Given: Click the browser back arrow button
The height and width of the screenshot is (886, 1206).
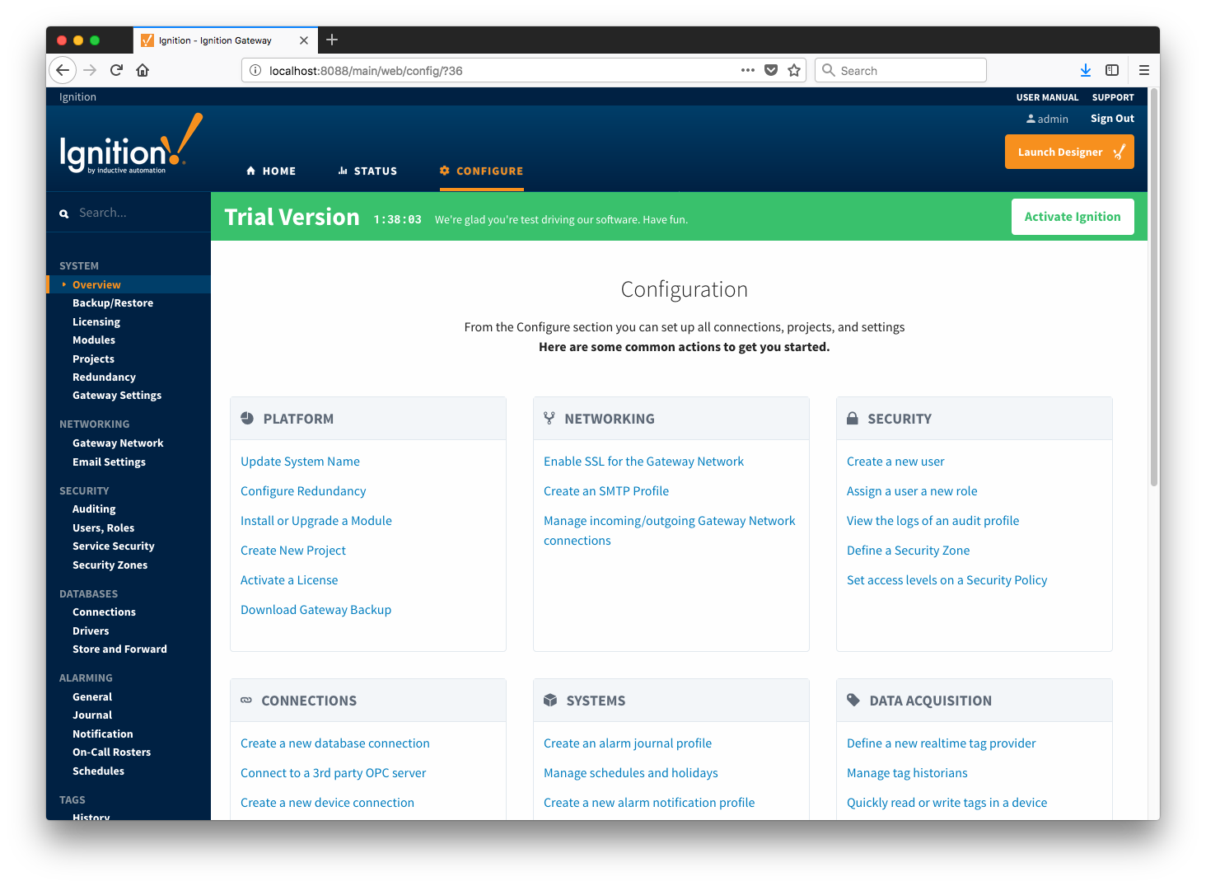Looking at the screenshot, I should (63, 70).
